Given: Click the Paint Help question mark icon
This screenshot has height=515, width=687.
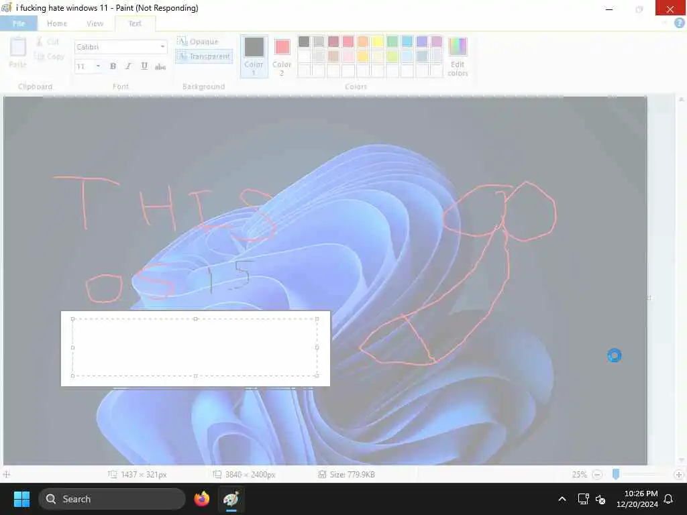Looking at the screenshot, I should pos(679,23).
